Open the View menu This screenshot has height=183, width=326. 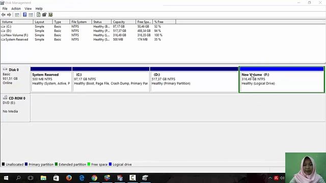pos(28,9)
